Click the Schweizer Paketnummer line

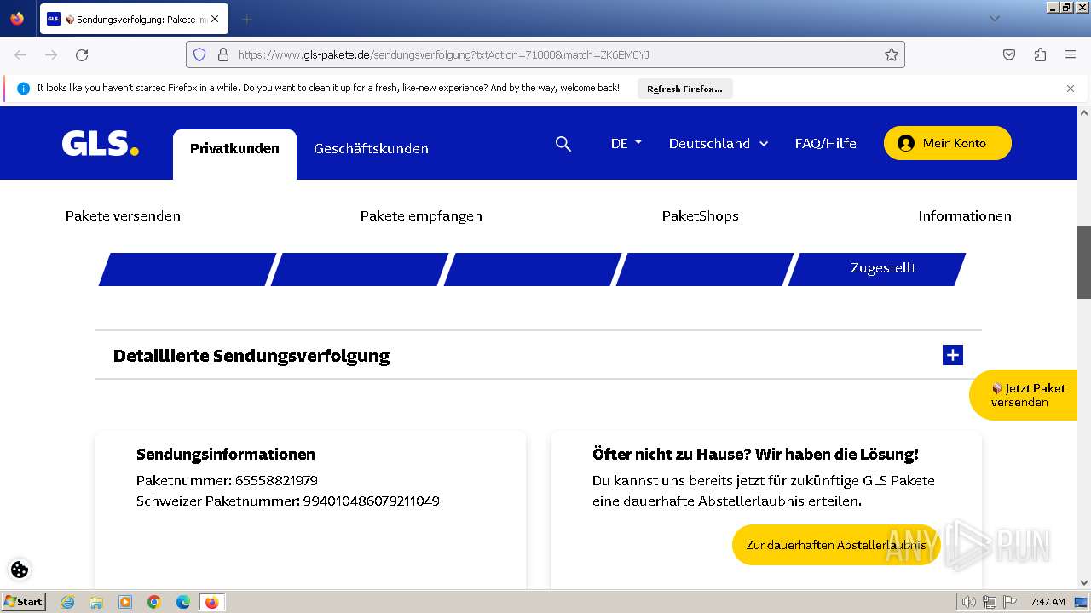[x=288, y=501]
